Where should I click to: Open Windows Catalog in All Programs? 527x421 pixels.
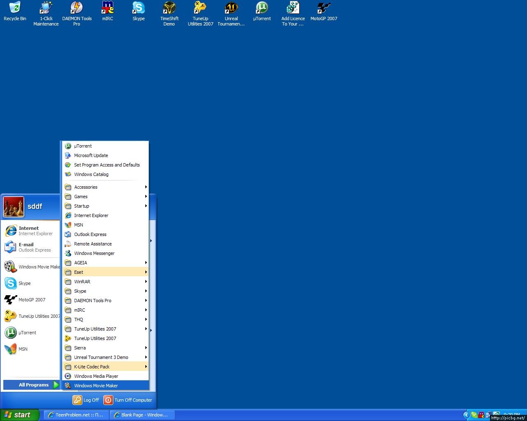coord(105,174)
